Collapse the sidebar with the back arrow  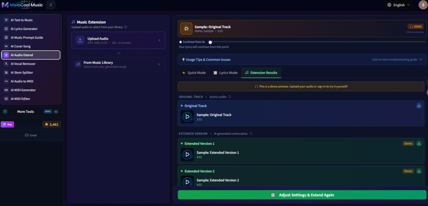(x=51, y=5)
